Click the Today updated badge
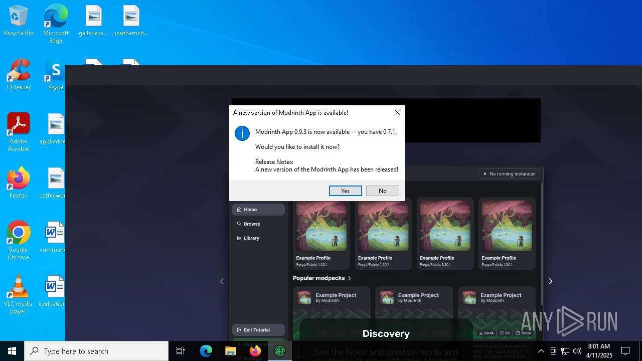The height and width of the screenshot is (361, 642). click(x=523, y=333)
